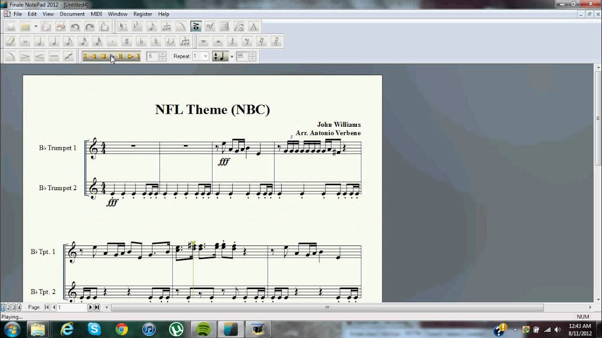Open the File menu
602x338 pixels.
click(x=17, y=14)
